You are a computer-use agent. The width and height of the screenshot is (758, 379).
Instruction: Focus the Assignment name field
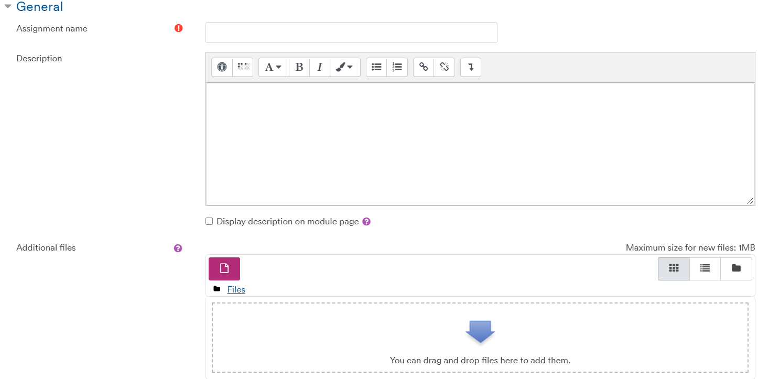[351, 33]
